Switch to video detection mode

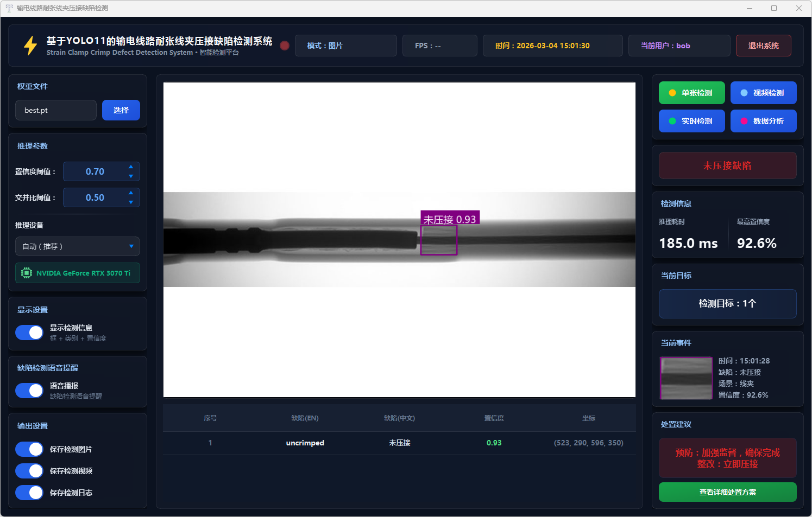coord(763,93)
